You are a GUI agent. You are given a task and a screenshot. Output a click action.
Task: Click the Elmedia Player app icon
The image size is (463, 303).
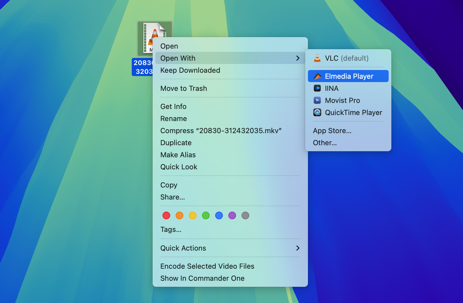(317, 76)
